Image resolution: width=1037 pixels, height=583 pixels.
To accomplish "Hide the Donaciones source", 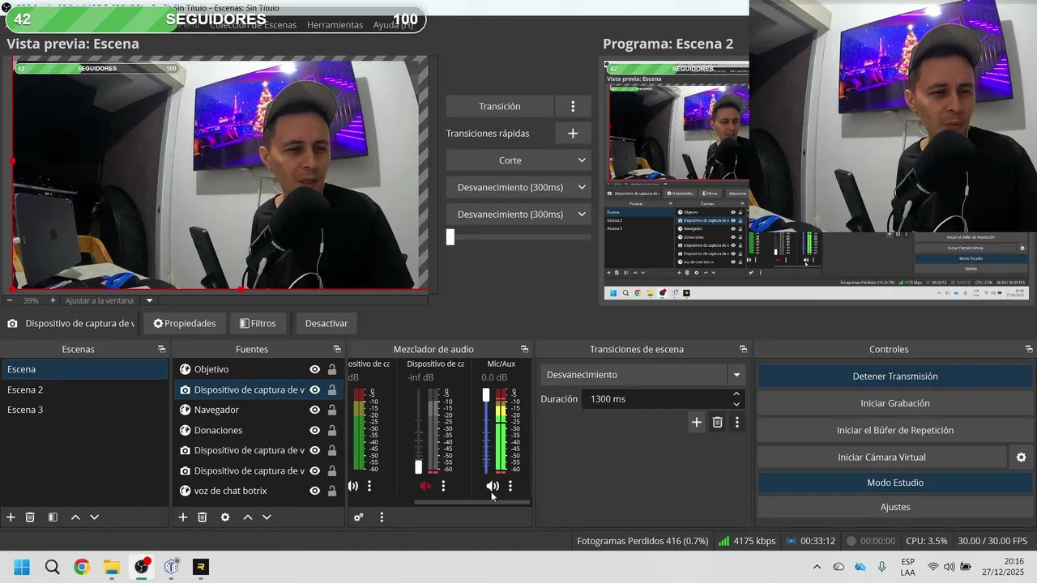I will (314, 430).
